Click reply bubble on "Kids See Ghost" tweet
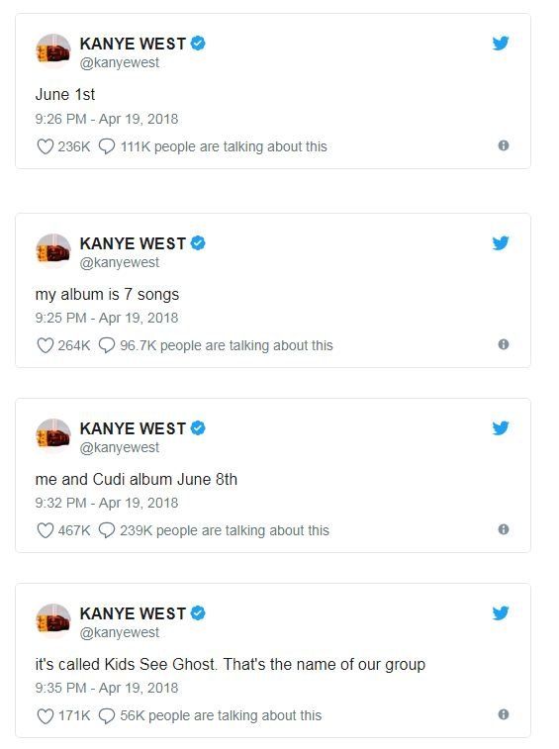 pyautogui.click(x=107, y=715)
